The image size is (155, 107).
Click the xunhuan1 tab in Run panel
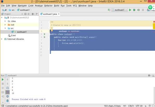tap(11, 75)
